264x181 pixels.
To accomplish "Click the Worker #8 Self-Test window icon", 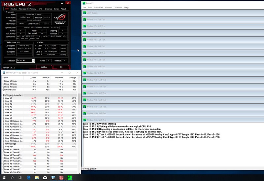I will point(84,66).
